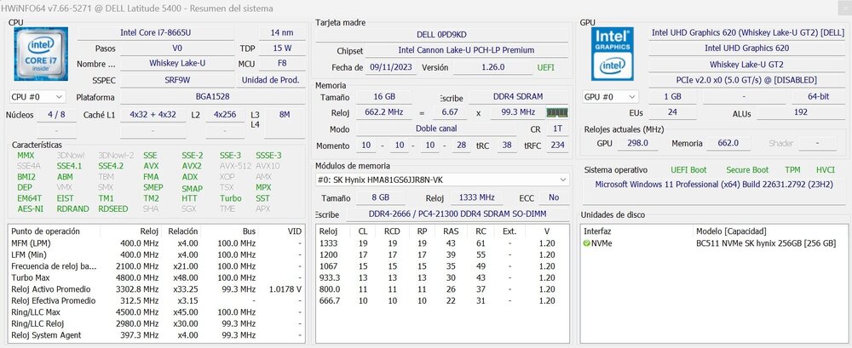This screenshot has height=348, width=852.
Task: Click the tRFC value 234
Action: pos(557,145)
